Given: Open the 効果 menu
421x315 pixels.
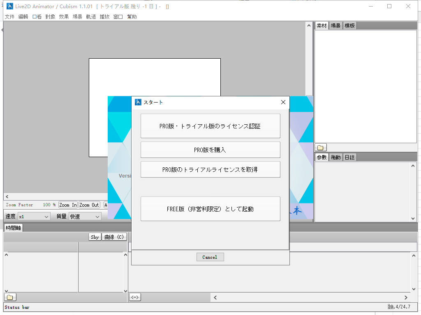Looking at the screenshot, I should tap(64, 17).
